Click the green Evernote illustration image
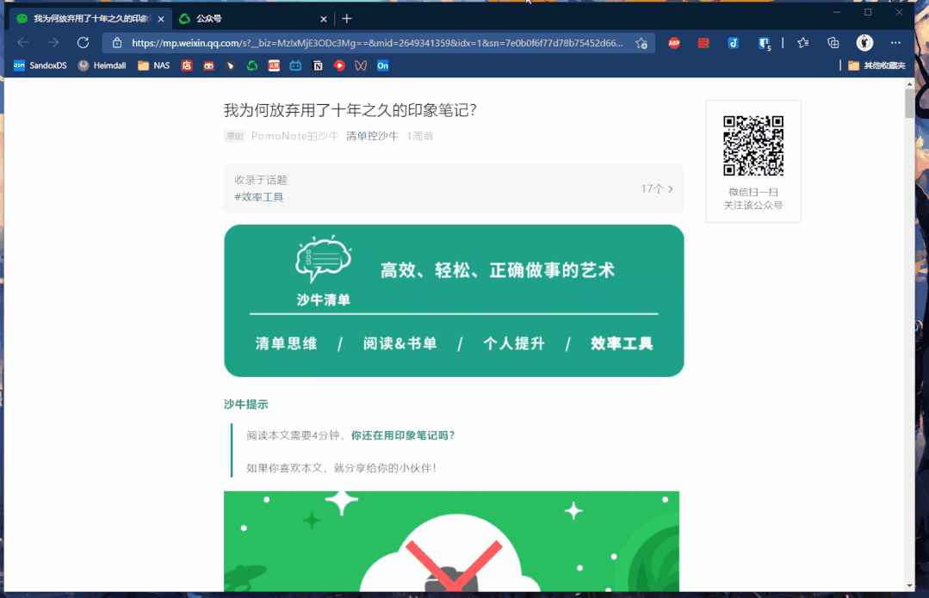This screenshot has height=598, width=929. point(451,541)
